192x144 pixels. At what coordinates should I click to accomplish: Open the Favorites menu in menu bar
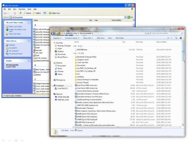[22, 9]
